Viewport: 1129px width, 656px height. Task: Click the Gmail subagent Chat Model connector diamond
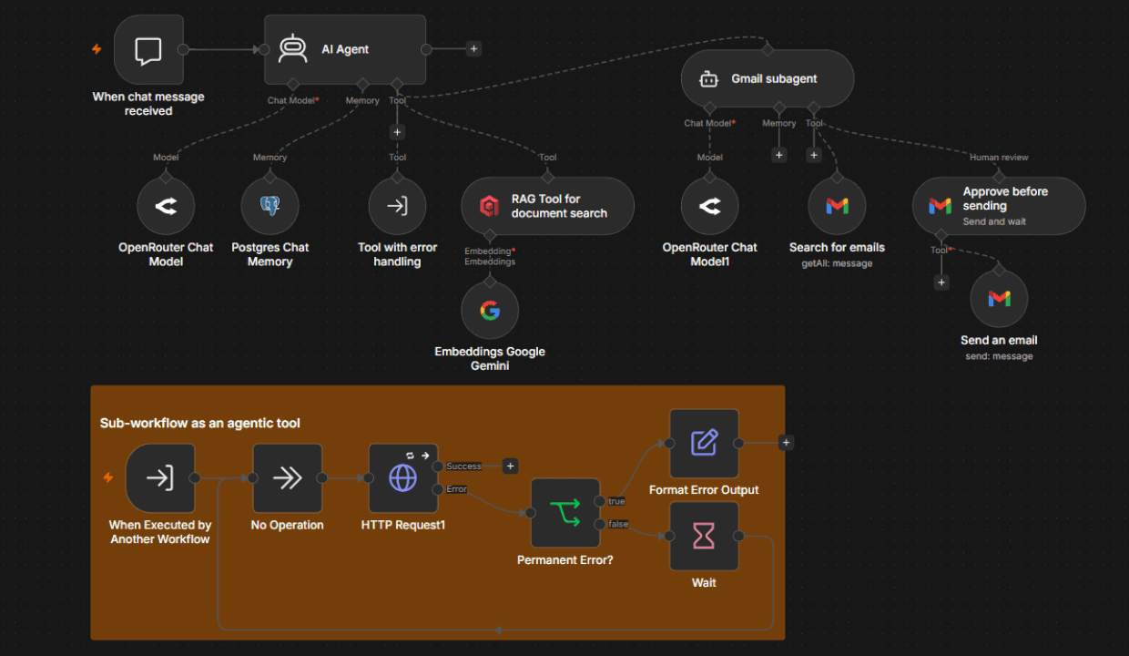point(709,107)
